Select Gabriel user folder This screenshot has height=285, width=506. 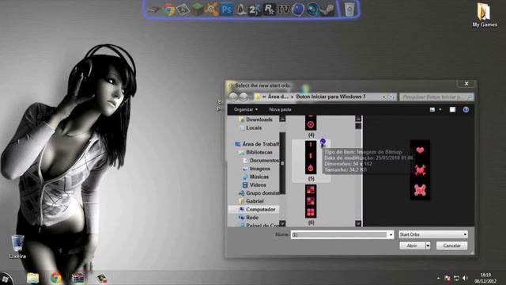(x=251, y=201)
